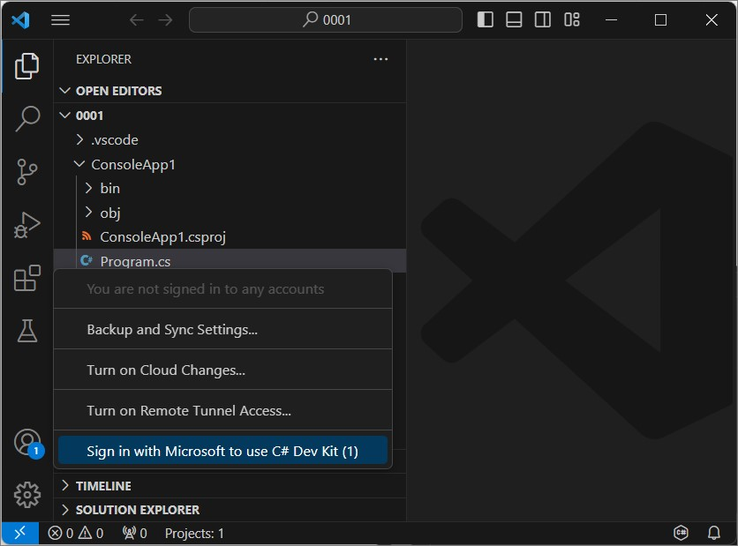Open the hamburger application menu
This screenshot has height=546, width=738.
click(x=60, y=19)
